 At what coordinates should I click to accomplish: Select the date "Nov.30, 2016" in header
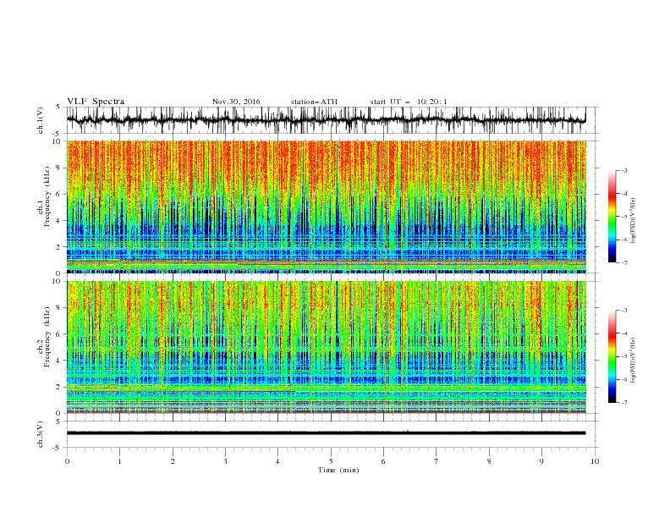tap(236, 102)
